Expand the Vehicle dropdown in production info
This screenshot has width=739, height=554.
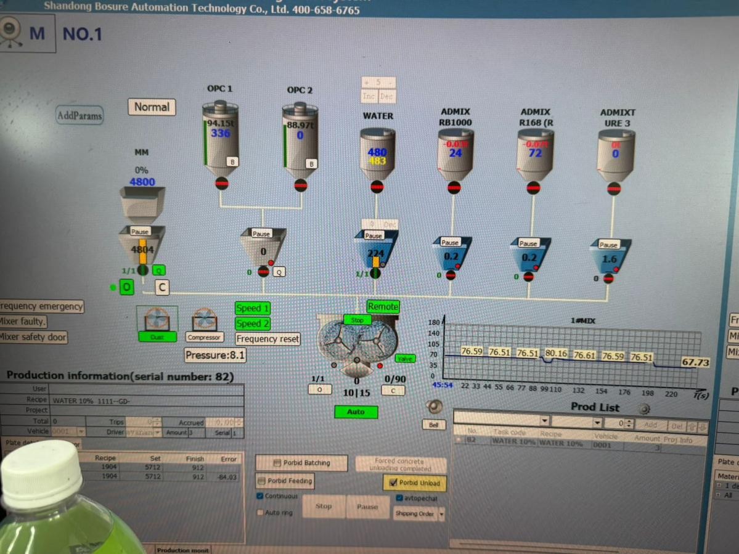click(x=81, y=433)
